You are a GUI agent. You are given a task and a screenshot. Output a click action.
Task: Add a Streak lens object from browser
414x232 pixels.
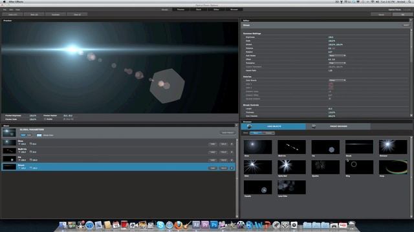tap(359, 147)
